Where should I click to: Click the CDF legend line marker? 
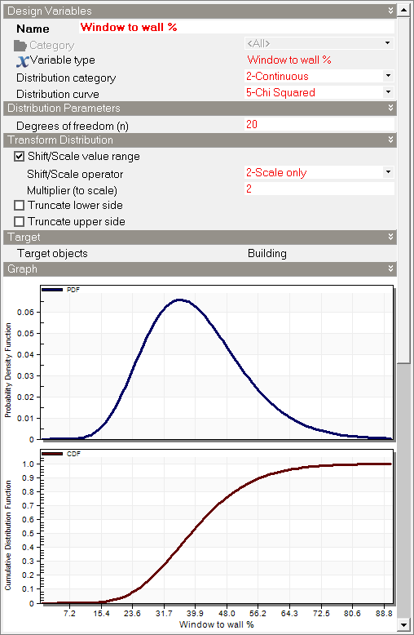tap(52, 454)
